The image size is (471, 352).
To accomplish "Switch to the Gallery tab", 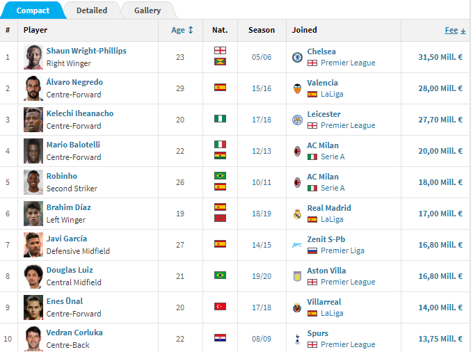I will click(x=147, y=10).
